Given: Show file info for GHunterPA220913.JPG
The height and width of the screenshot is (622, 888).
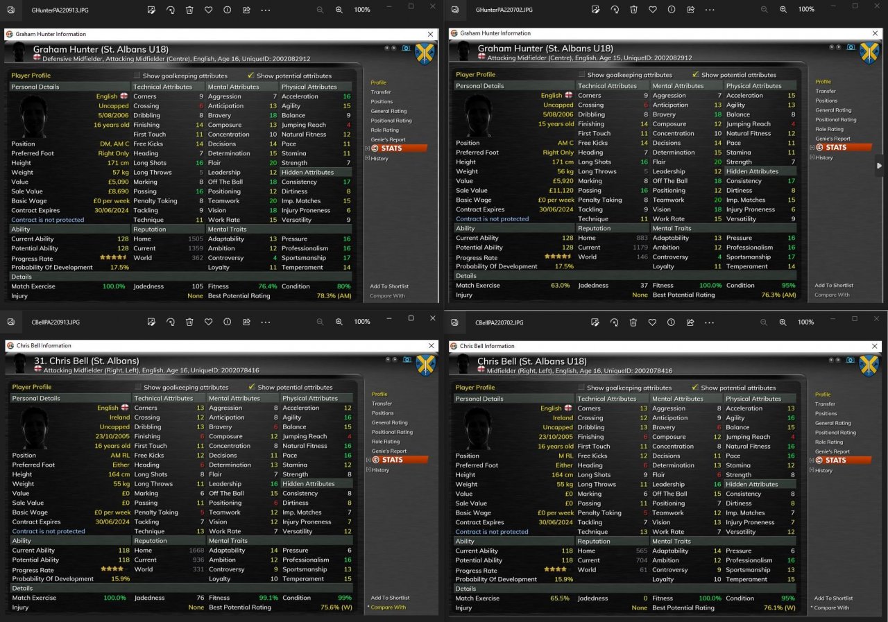Looking at the screenshot, I should coord(228,10).
